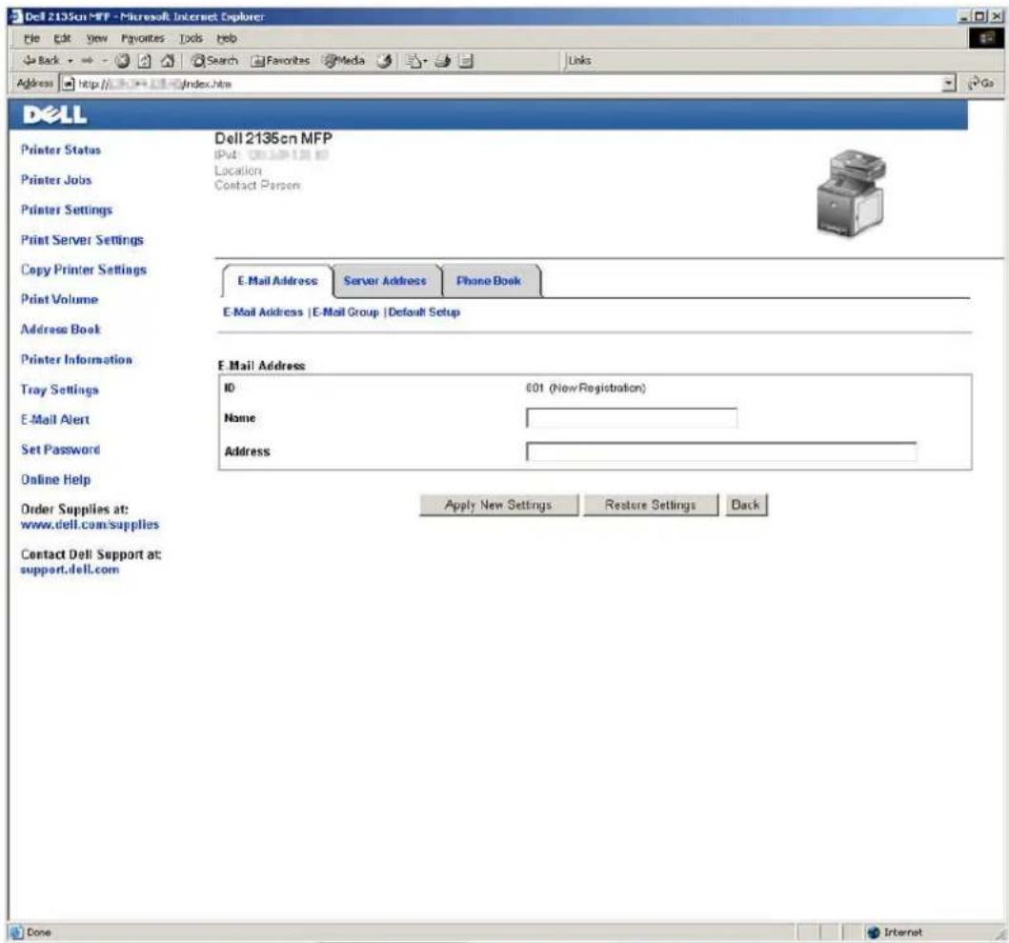1009x943 pixels.
Task: Click the browser Back button
Action: (41, 60)
